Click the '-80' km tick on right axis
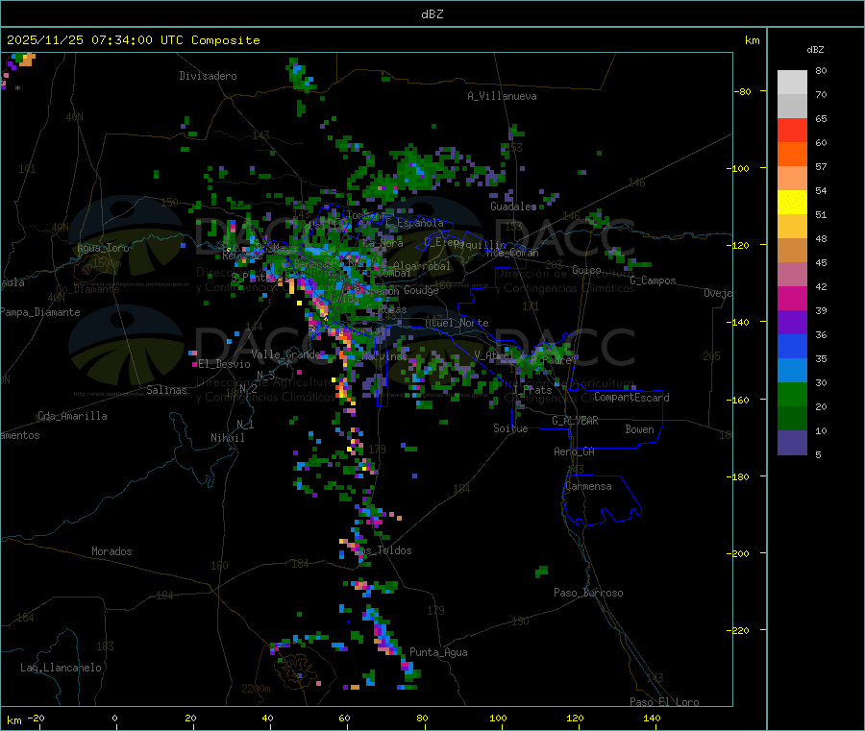The height and width of the screenshot is (731, 865). (x=743, y=91)
